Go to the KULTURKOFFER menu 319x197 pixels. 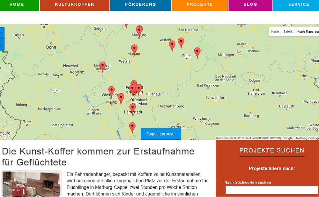click(x=74, y=5)
